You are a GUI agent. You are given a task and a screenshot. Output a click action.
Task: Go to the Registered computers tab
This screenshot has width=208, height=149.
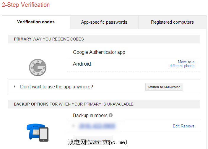(172, 22)
